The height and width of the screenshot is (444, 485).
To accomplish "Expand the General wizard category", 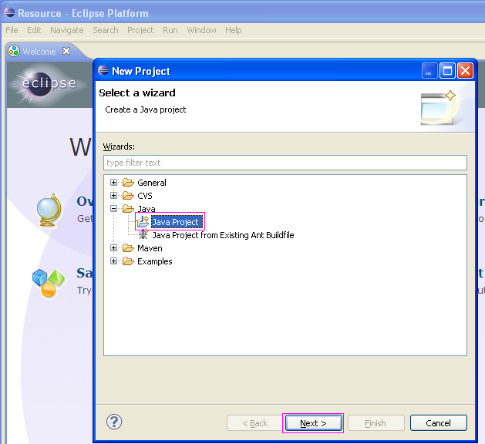I will 113,183.
